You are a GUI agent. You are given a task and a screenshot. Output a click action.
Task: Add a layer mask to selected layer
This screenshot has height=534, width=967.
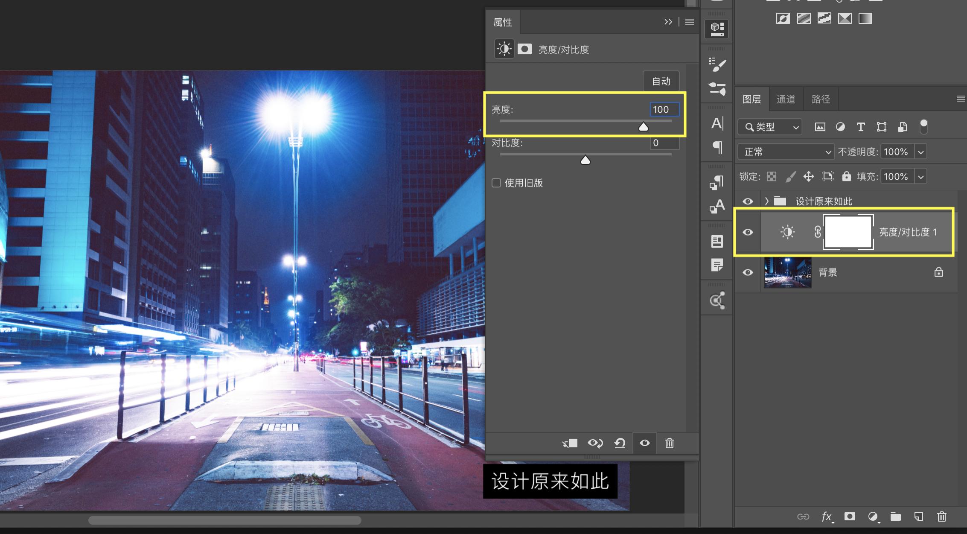click(x=850, y=517)
